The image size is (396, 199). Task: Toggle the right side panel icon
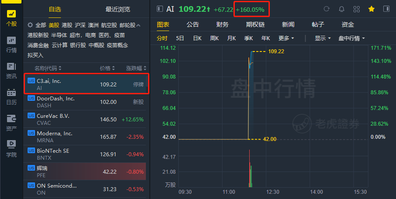pos(386,9)
